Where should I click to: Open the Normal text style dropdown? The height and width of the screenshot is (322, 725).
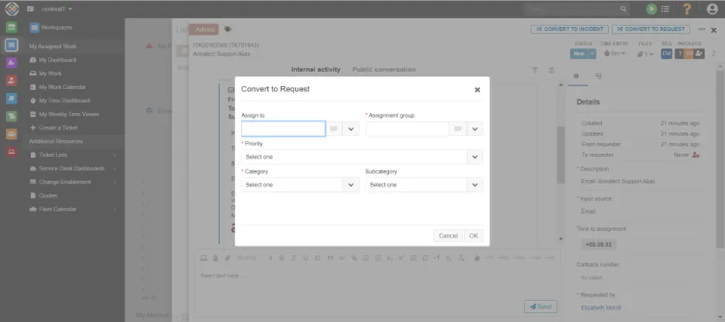(254, 258)
